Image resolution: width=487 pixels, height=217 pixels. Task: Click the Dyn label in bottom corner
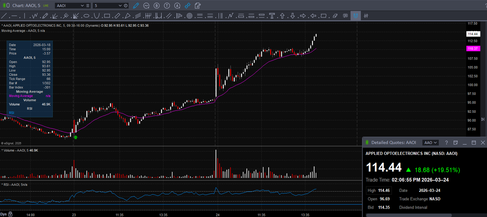[3, 214]
